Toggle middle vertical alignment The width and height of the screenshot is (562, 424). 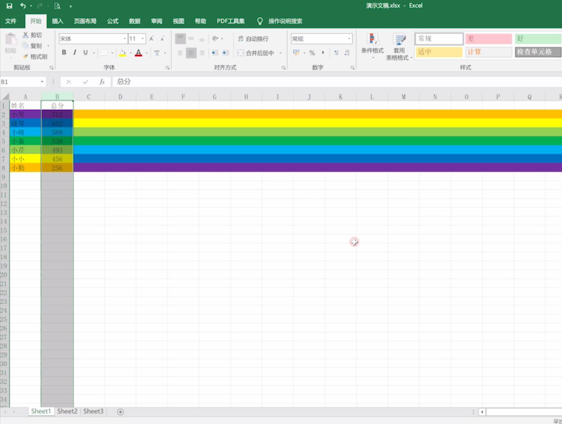[x=191, y=39]
